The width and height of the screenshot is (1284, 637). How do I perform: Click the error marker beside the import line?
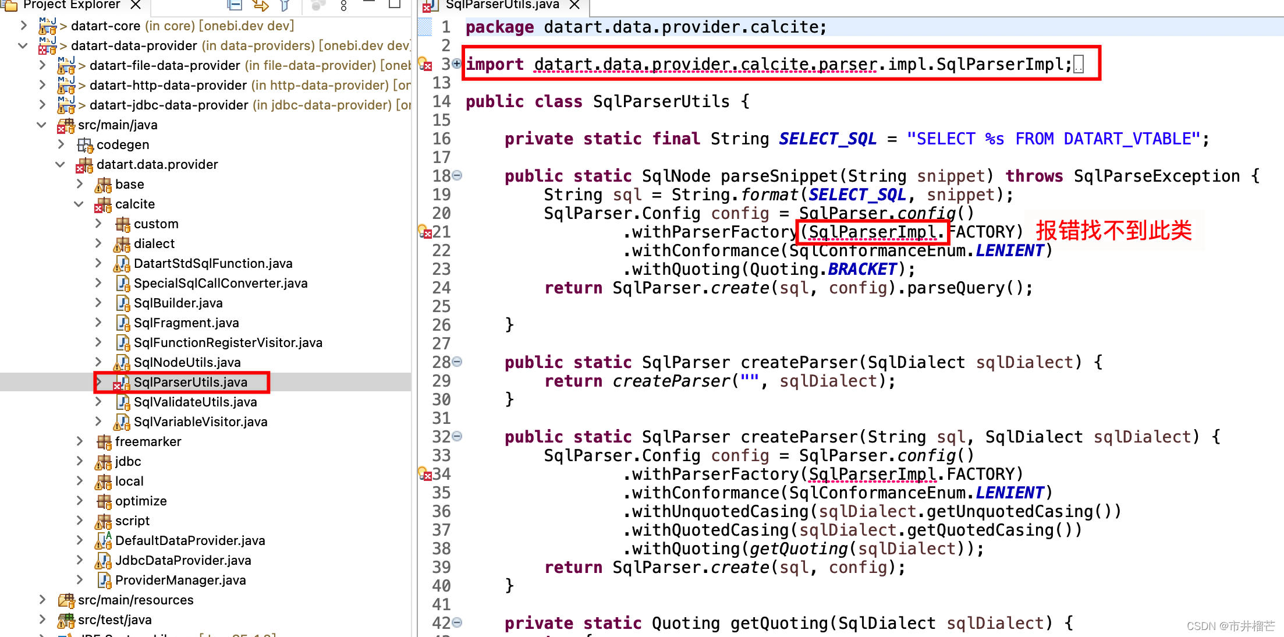point(425,64)
